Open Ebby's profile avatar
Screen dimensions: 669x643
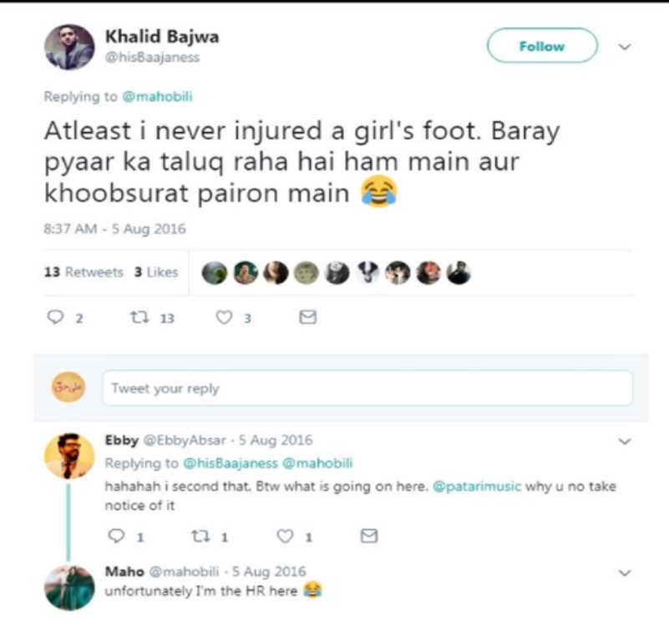tap(69, 456)
